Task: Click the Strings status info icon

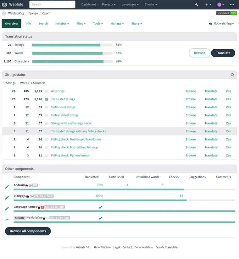Action: [232, 75]
